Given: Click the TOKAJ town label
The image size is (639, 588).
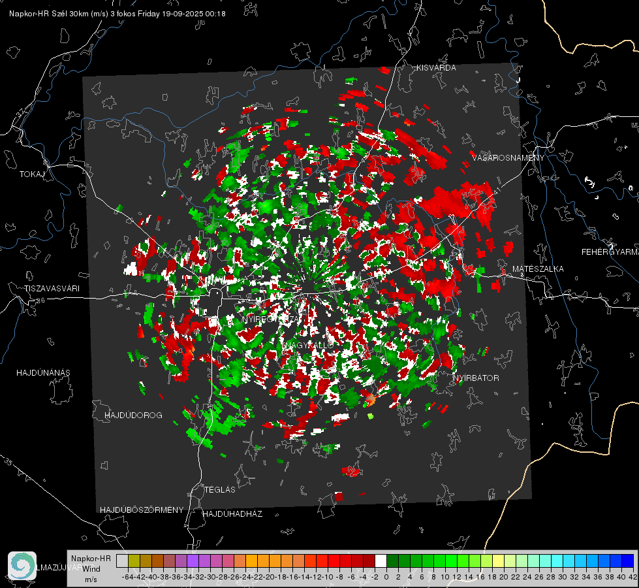Looking at the screenshot, I should point(32,174).
